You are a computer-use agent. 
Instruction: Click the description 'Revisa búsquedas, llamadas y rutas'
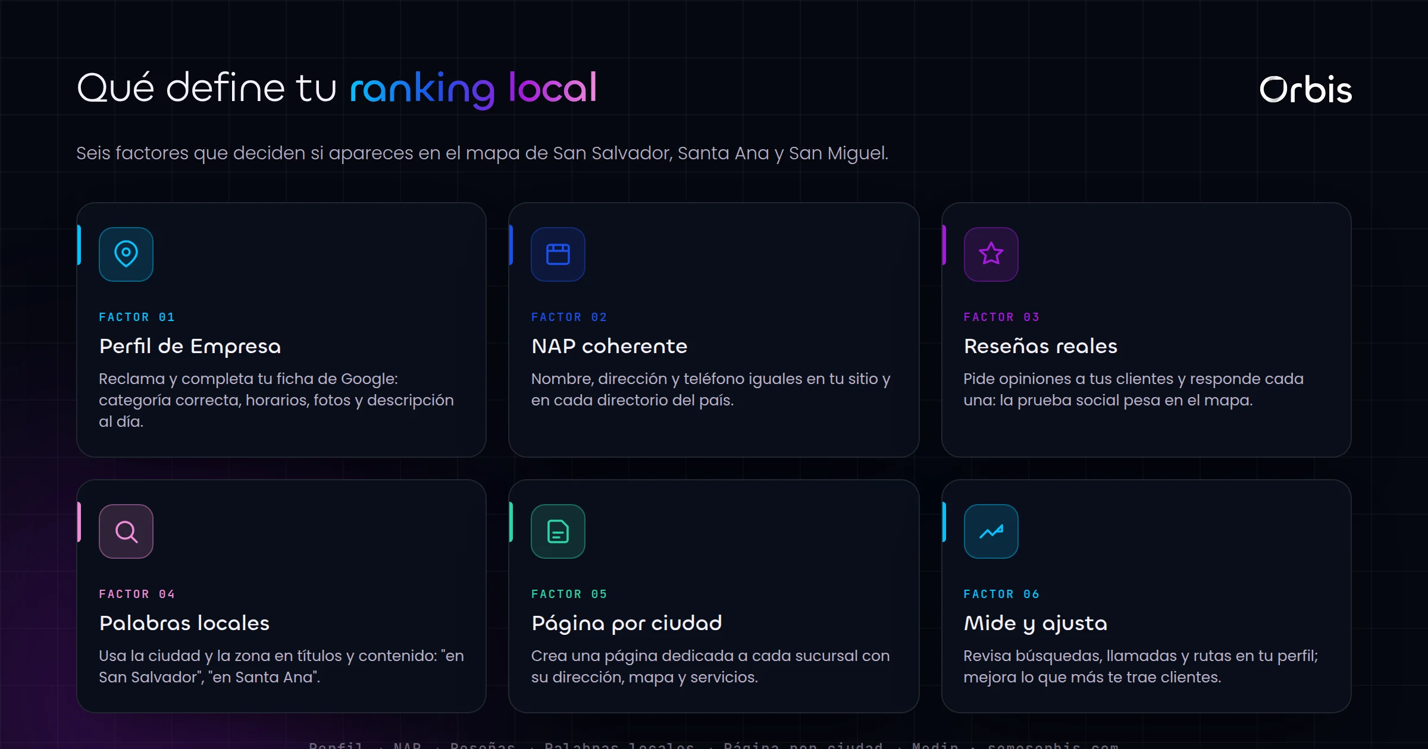pyautogui.click(x=1141, y=666)
